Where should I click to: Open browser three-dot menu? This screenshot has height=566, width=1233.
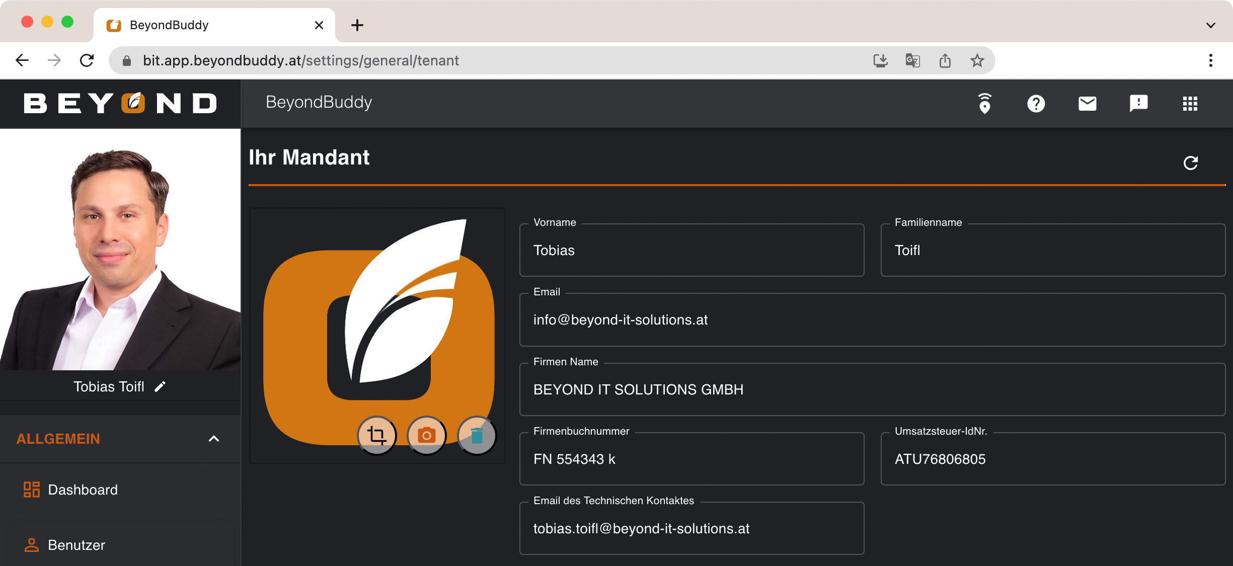(1210, 60)
